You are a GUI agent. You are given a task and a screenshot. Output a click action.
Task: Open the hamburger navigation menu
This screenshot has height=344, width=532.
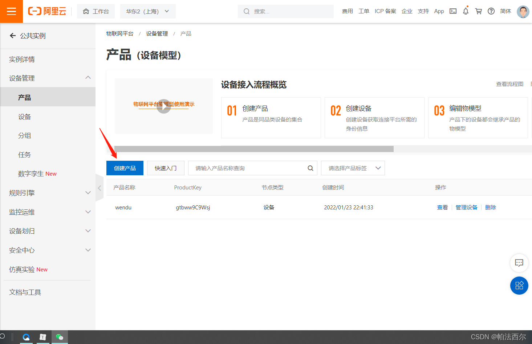[11, 11]
